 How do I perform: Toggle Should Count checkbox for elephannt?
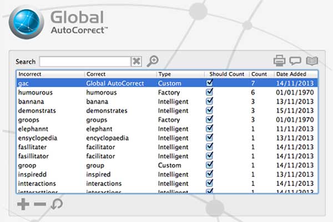209,128
